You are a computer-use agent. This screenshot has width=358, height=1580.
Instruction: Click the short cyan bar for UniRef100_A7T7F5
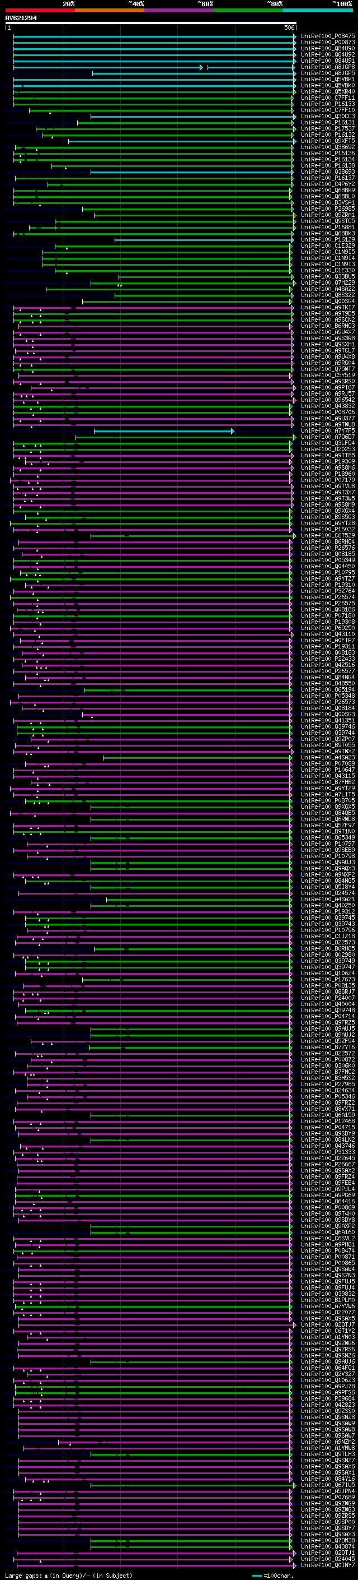(x=163, y=431)
